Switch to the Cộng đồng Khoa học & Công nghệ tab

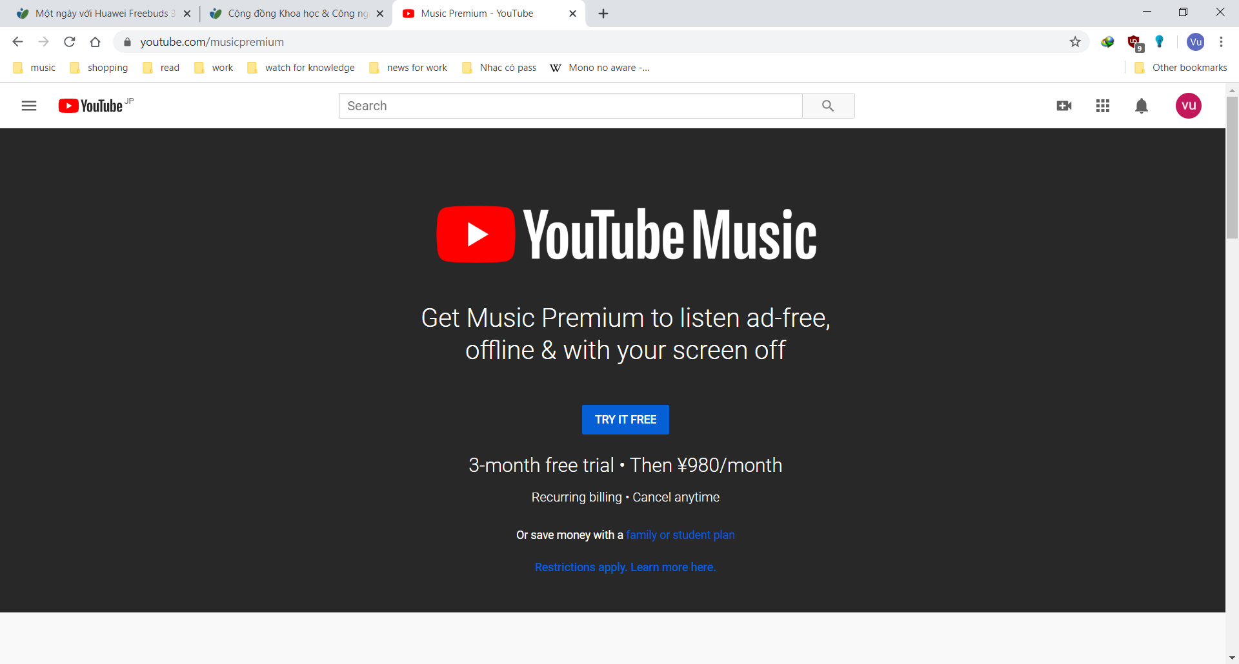[x=296, y=14]
